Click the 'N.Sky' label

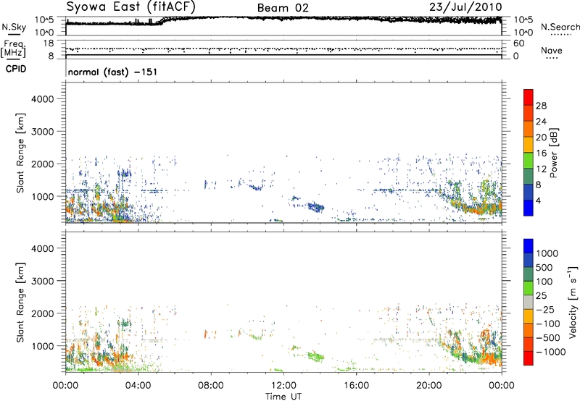pos(14,27)
